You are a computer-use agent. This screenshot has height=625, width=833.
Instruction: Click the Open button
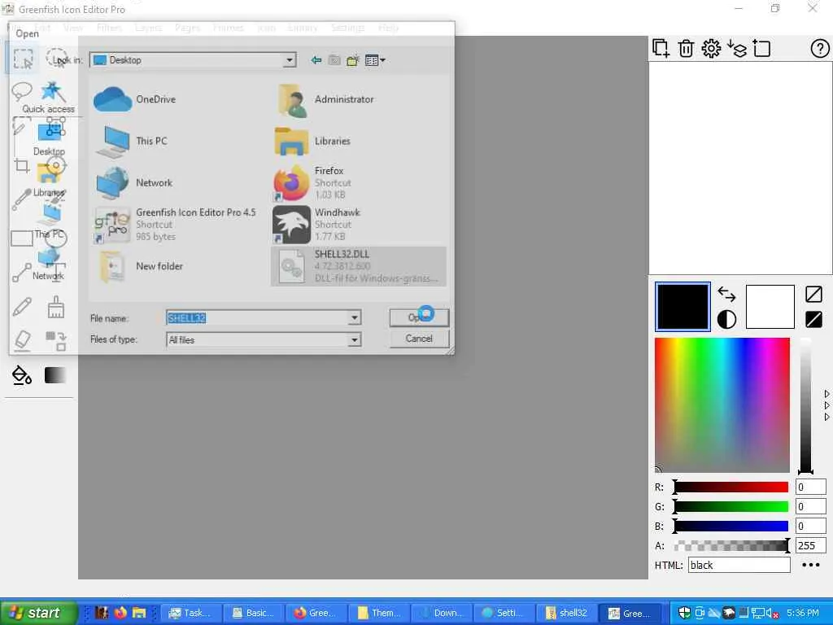[x=419, y=318]
